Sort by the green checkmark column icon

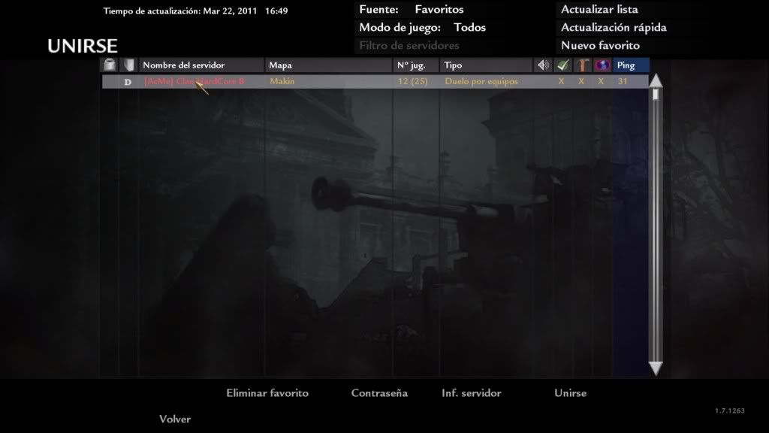click(x=562, y=65)
